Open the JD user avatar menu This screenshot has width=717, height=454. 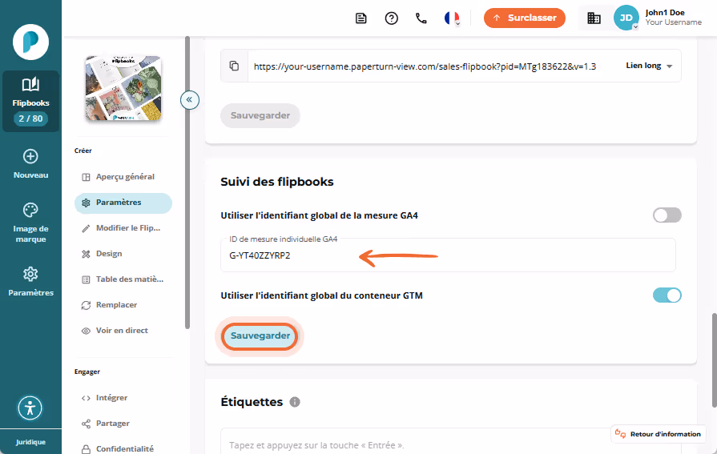[x=626, y=18]
